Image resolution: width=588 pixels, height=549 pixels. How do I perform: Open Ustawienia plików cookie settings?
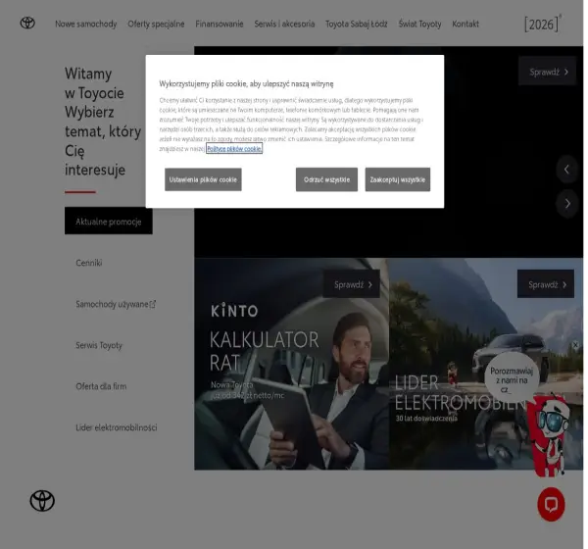[x=203, y=179]
